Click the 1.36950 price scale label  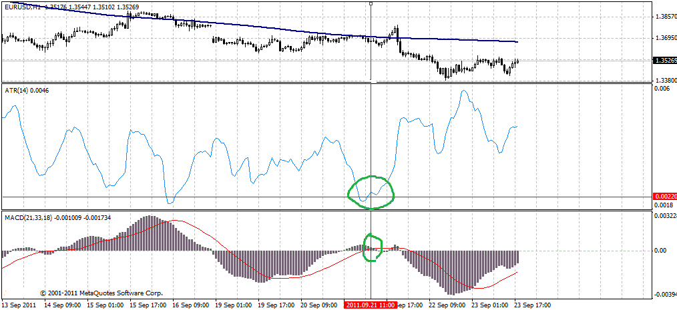pyautogui.click(x=665, y=39)
